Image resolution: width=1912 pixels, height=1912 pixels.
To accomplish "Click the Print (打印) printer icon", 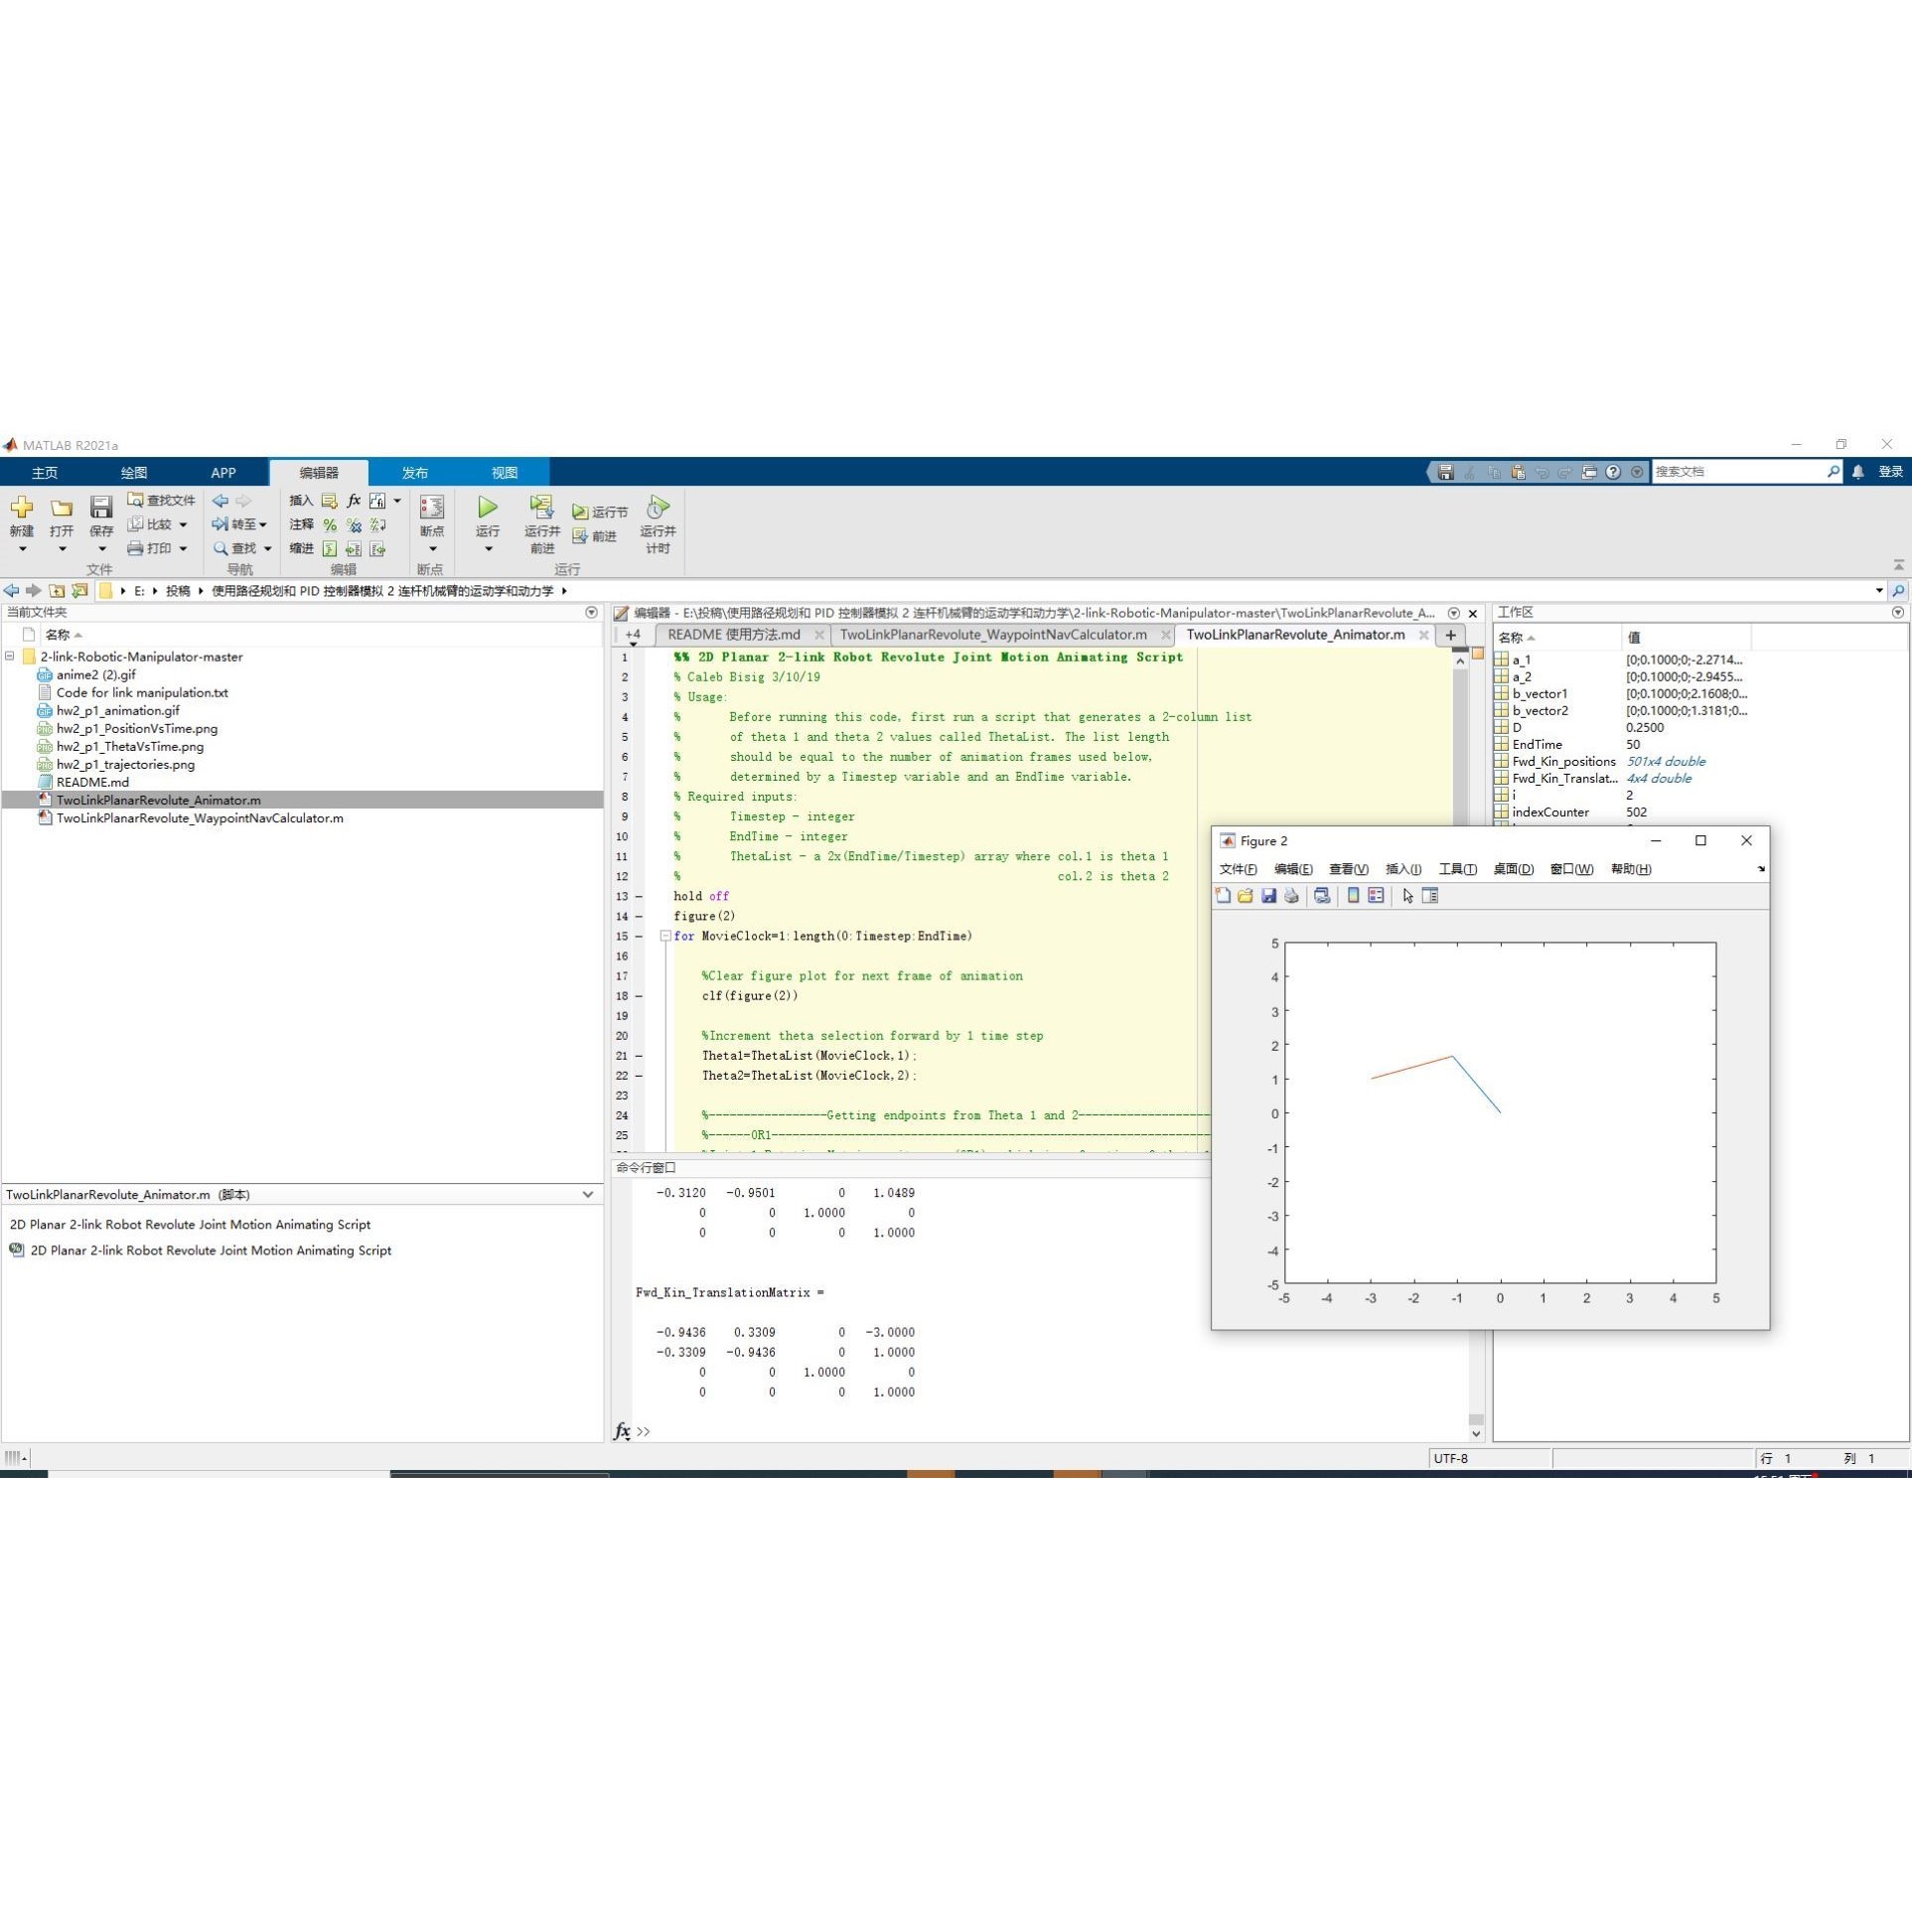I will [x=135, y=548].
